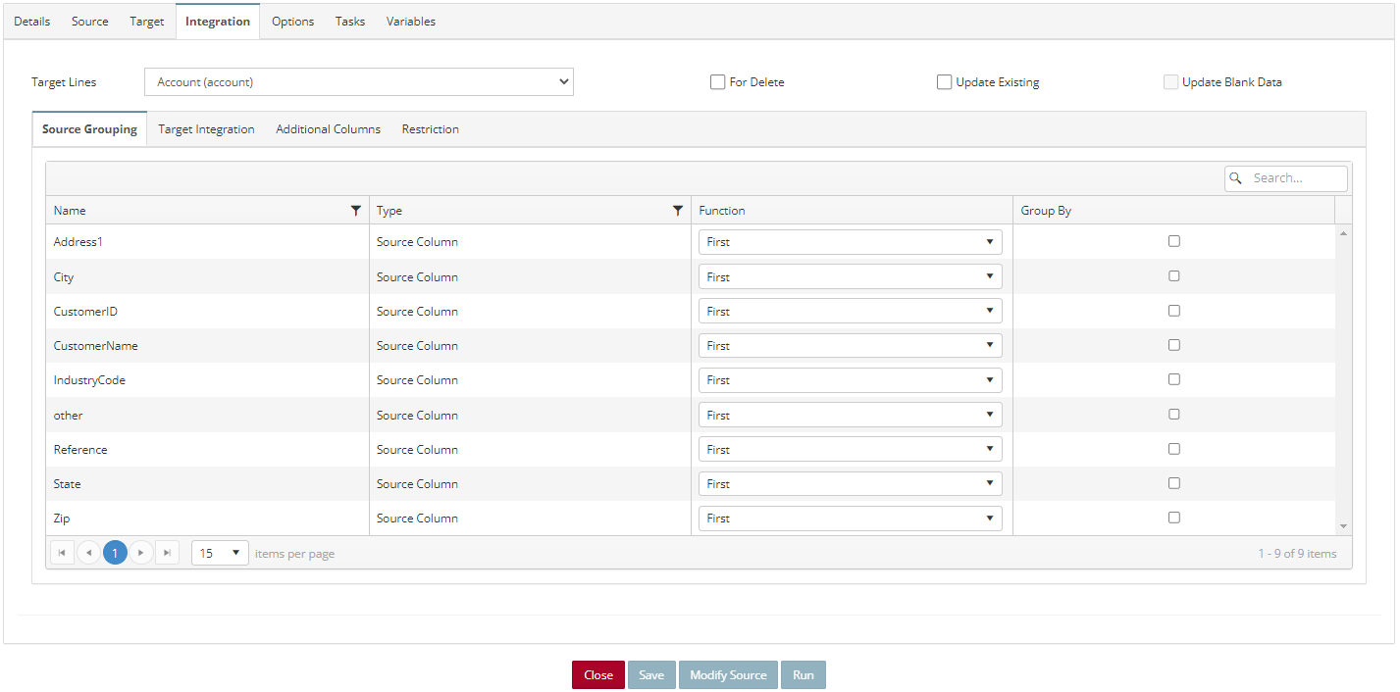Open Function dropdown for City

851,276
